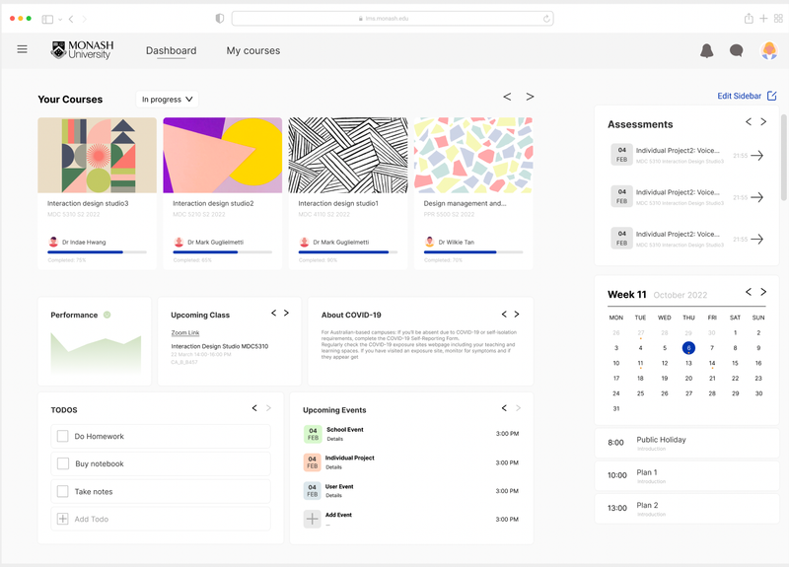Show browser tab overview
This screenshot has height=567, width=789.
point(778,19)
